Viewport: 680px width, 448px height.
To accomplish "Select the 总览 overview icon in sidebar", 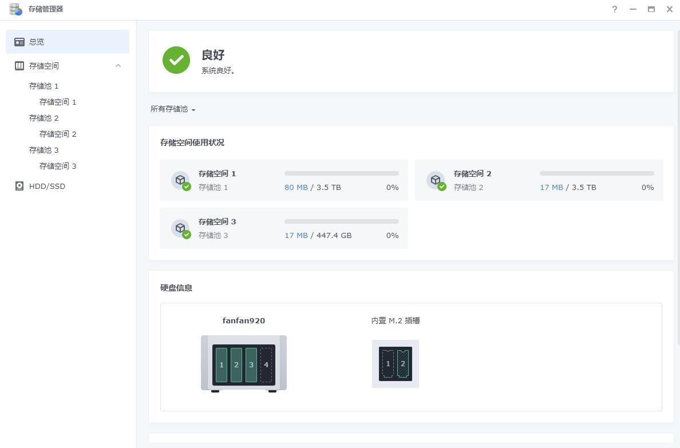I will coord(20,41).
